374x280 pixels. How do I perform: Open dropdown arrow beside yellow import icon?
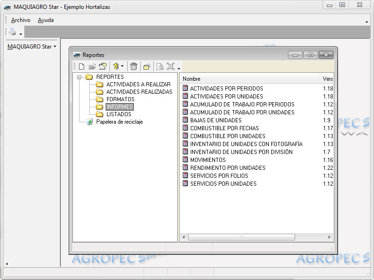(122, 66)
